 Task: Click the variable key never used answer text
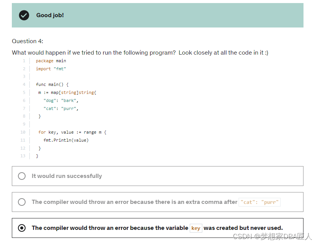click(x=157, y=228)
